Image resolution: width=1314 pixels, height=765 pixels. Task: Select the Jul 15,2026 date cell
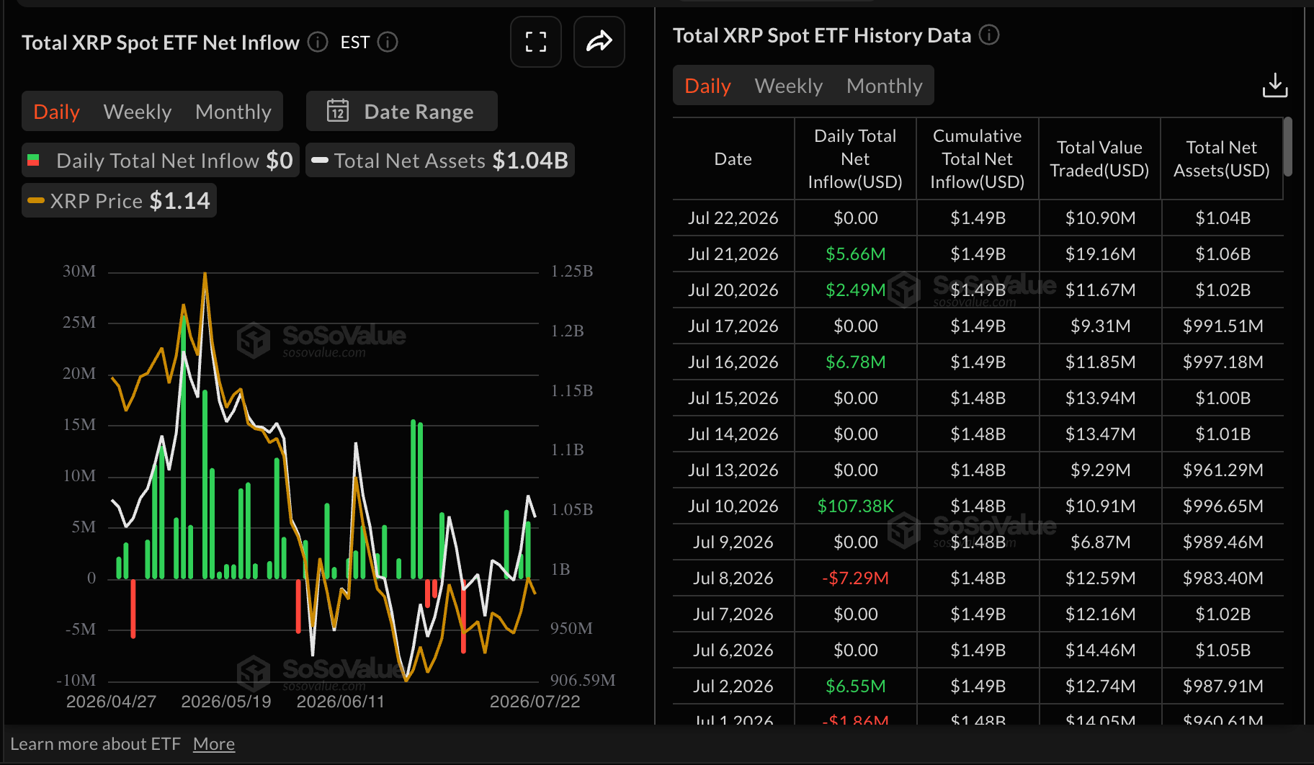733,398
